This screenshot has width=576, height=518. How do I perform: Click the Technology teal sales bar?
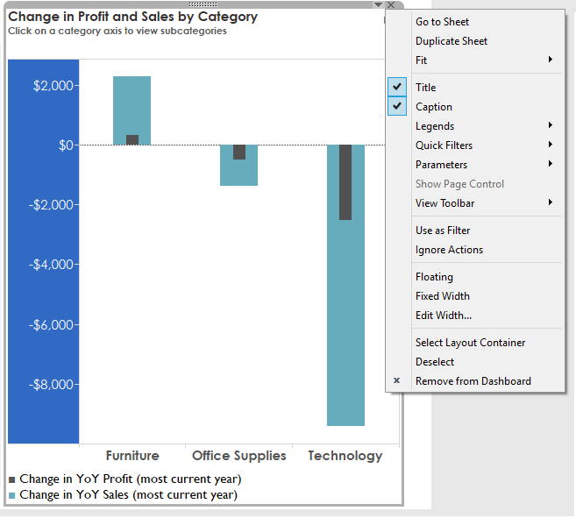click(345, 323)
